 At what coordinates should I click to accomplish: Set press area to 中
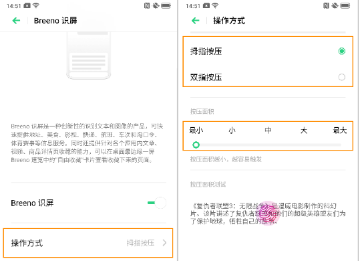(268, 130)
